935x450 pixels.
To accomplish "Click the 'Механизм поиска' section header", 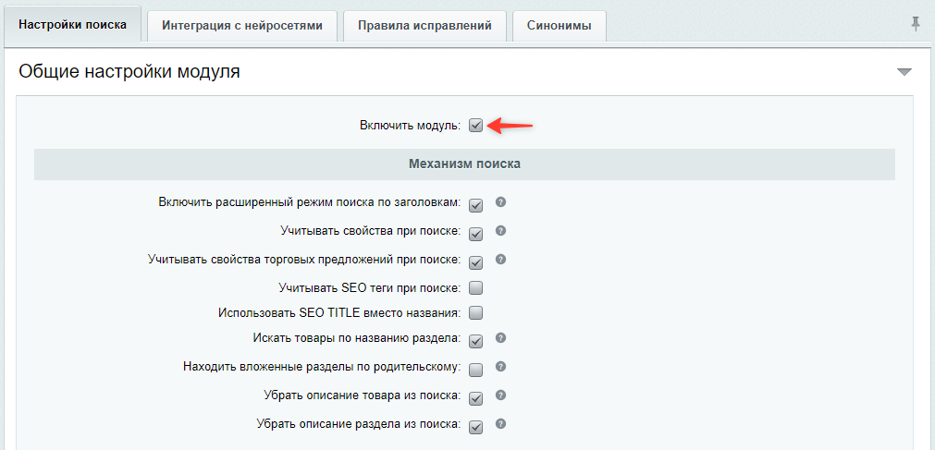I will [x=464, y=164].
